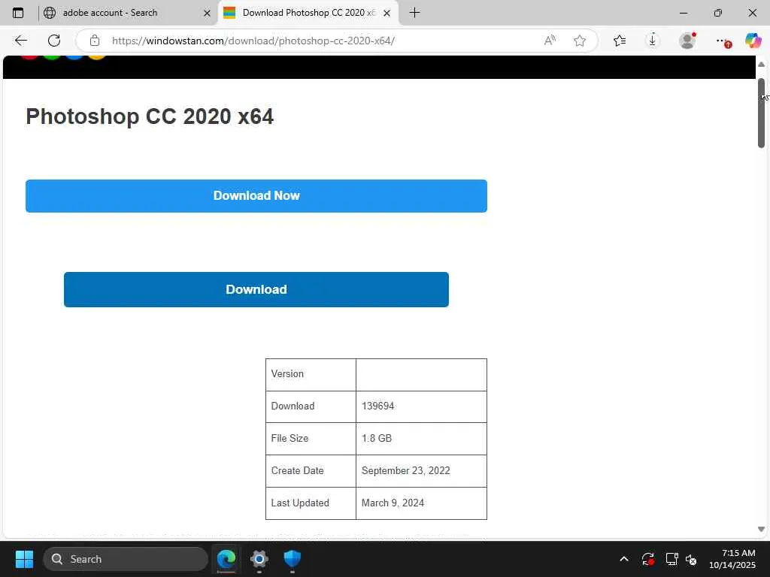The image size is (770, 577).
Task: Open the network status tray icon
Action: [671, 559]
